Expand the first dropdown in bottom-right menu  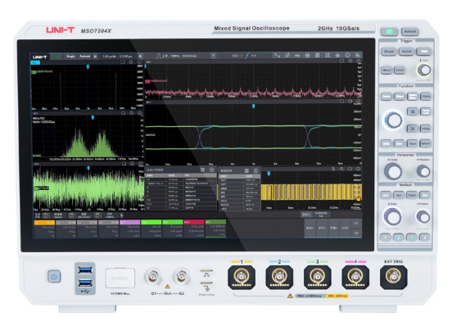(x=310, y=228)
